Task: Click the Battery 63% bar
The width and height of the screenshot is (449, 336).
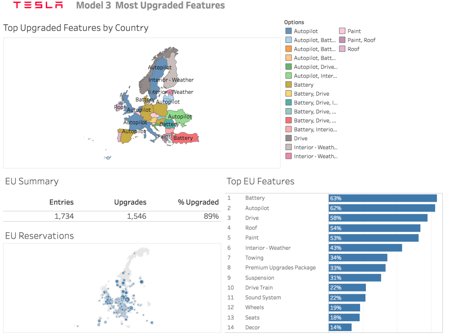Action: click(383, 198)
